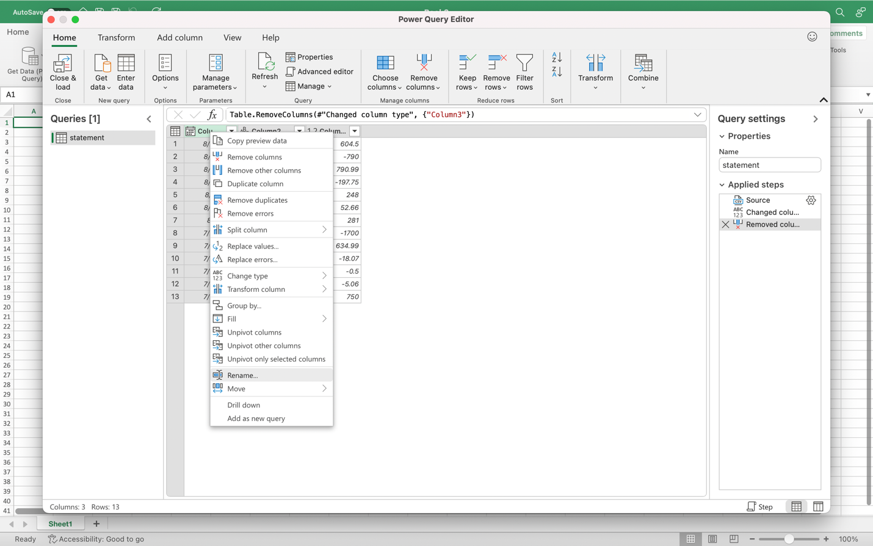
Task: Open query Properties from the ribbon
Action: click(310, 57)
